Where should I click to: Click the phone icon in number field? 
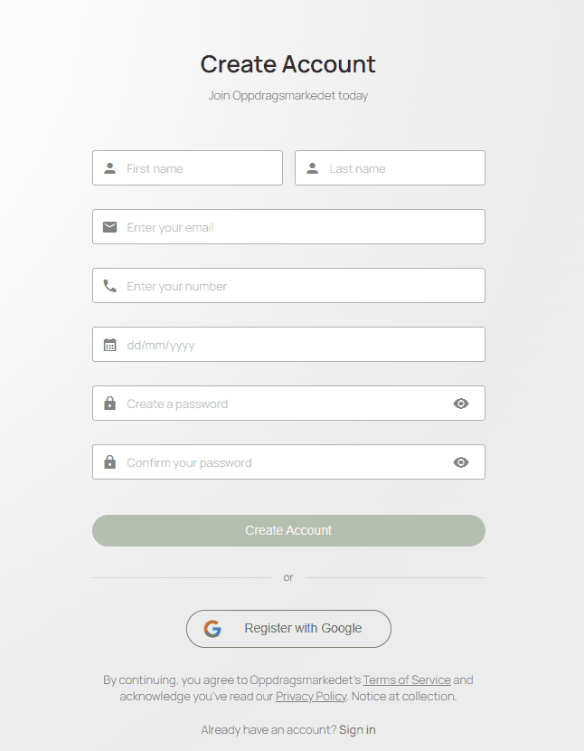pyautogui.click(x=110, y=286)
